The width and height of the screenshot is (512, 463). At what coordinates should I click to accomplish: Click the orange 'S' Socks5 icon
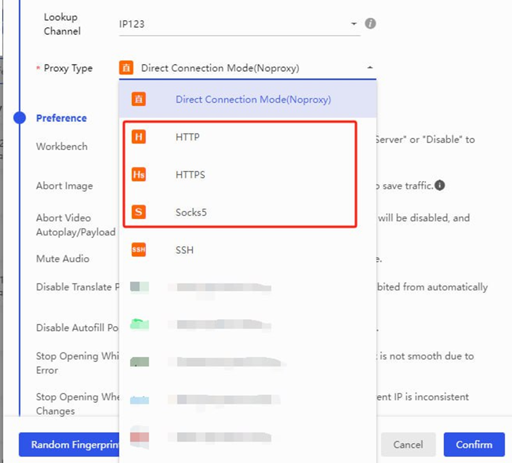coord(139,212)
